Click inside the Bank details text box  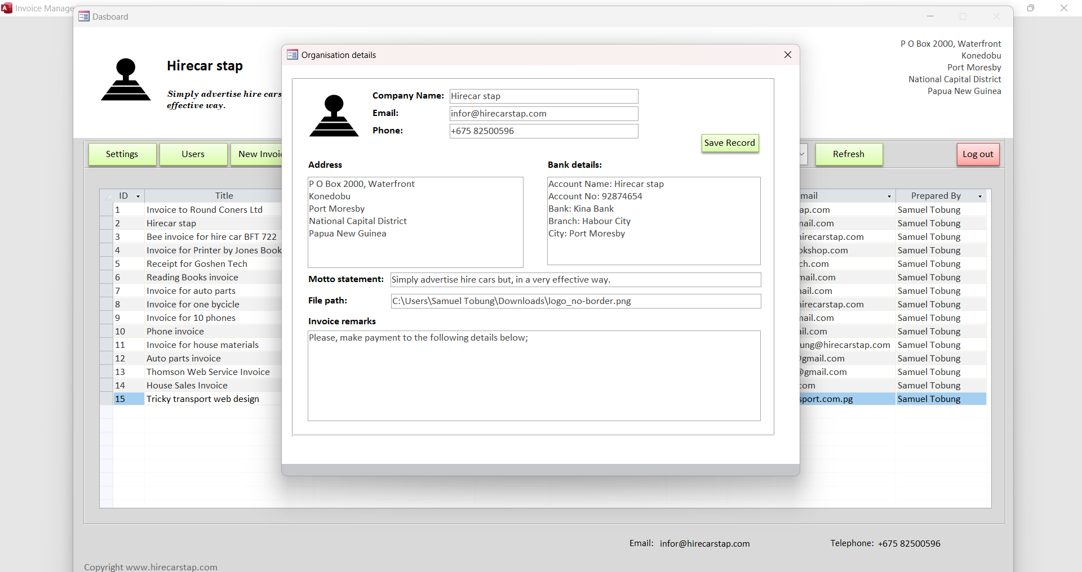(x=654, y=221)
